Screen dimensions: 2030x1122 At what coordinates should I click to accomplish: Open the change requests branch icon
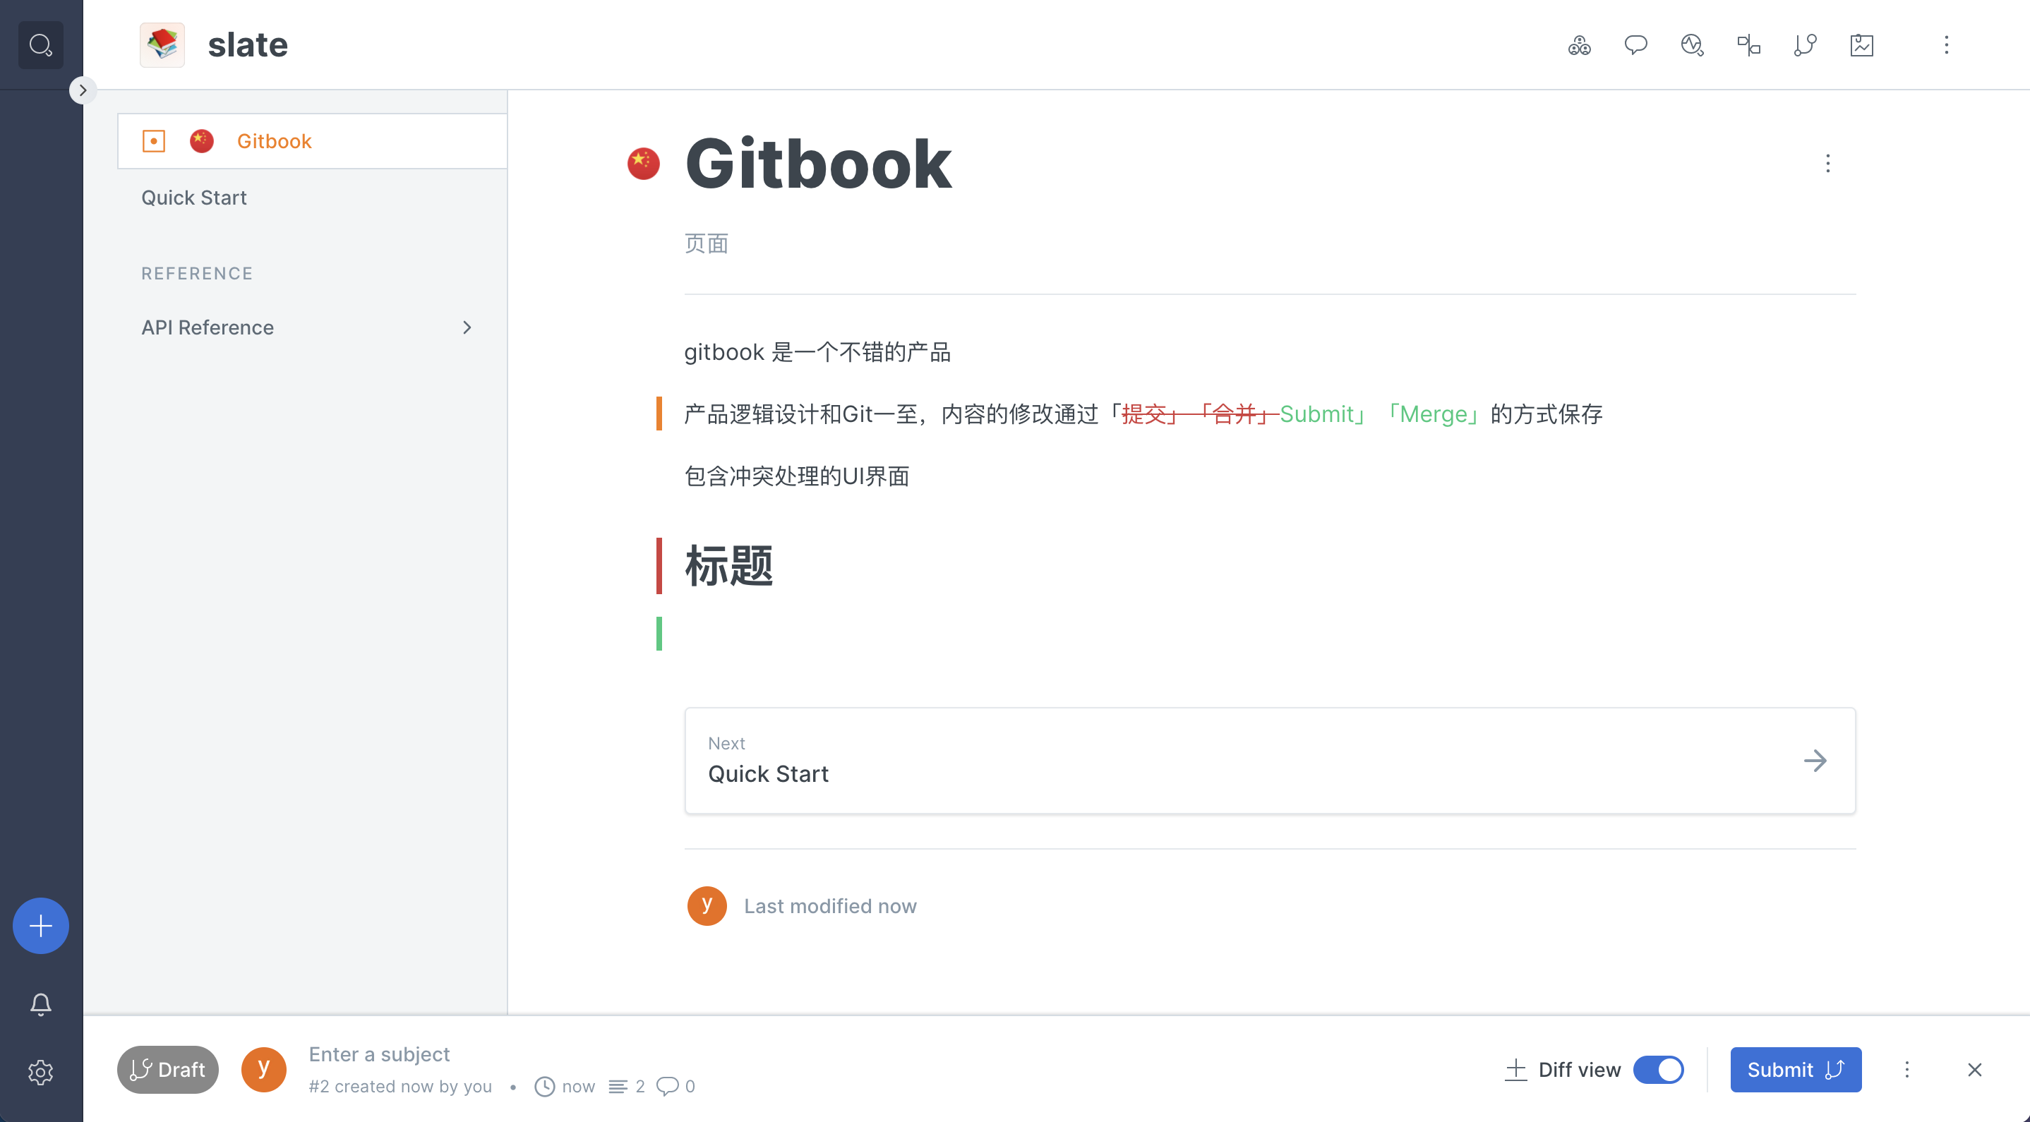point(1805,45)
